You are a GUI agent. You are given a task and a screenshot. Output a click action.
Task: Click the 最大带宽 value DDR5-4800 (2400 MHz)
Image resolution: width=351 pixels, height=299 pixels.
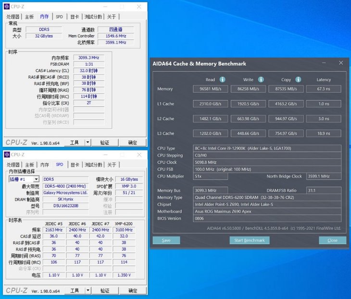[65, 186]
